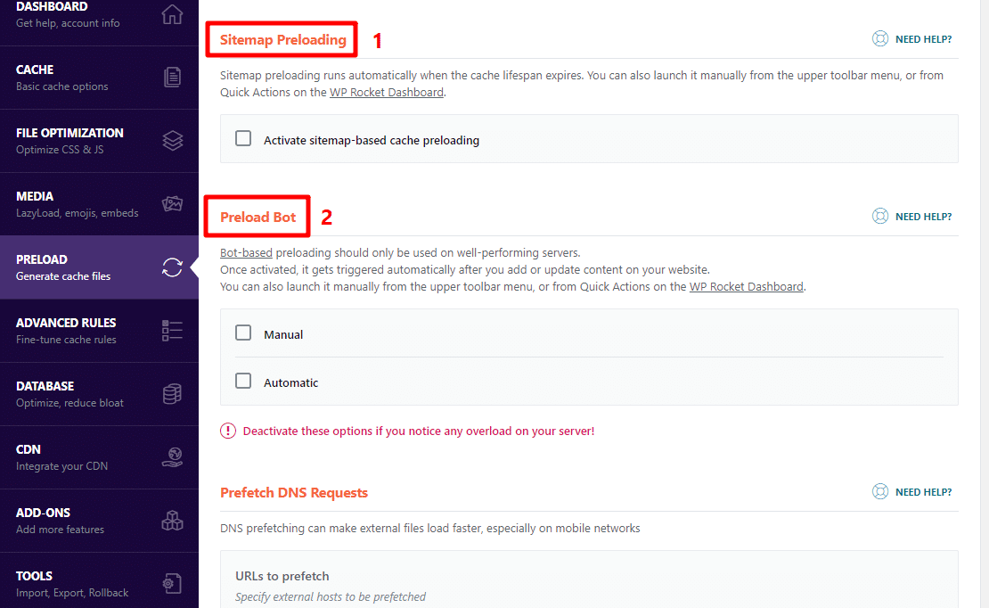Enable sitemap-based cache preloading checkbox
This screenshot has height=608, width=989.
243,138
